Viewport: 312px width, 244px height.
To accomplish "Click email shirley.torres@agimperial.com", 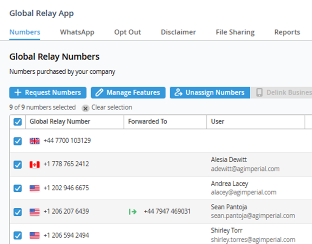I will (253, 240).
